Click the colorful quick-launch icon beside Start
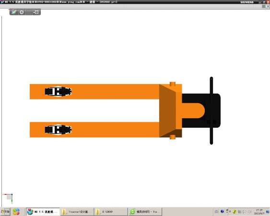Image resolution: width=270 pixels, height=216 pixels. (16, 212)
